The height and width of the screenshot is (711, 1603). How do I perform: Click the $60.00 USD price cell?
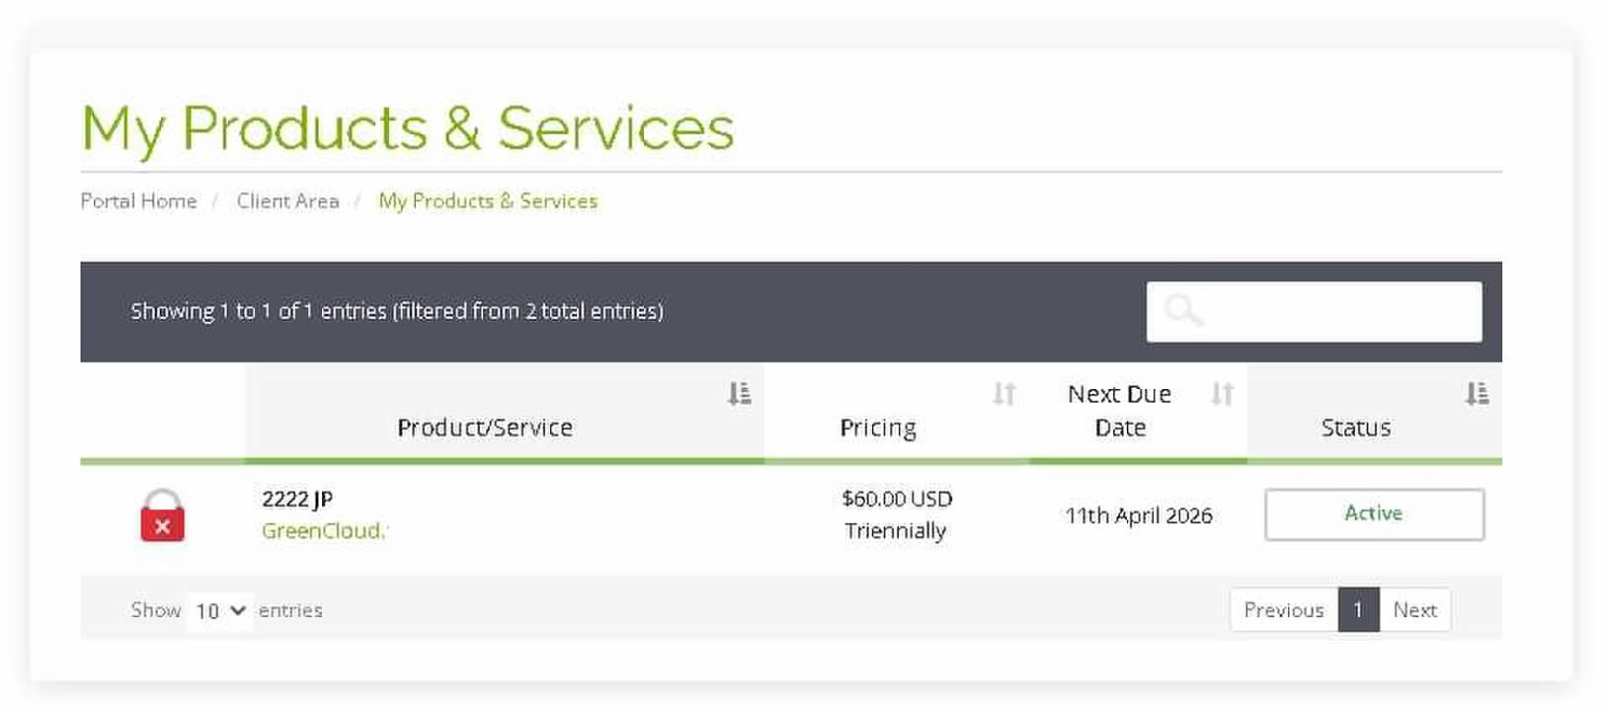point(897,499)
